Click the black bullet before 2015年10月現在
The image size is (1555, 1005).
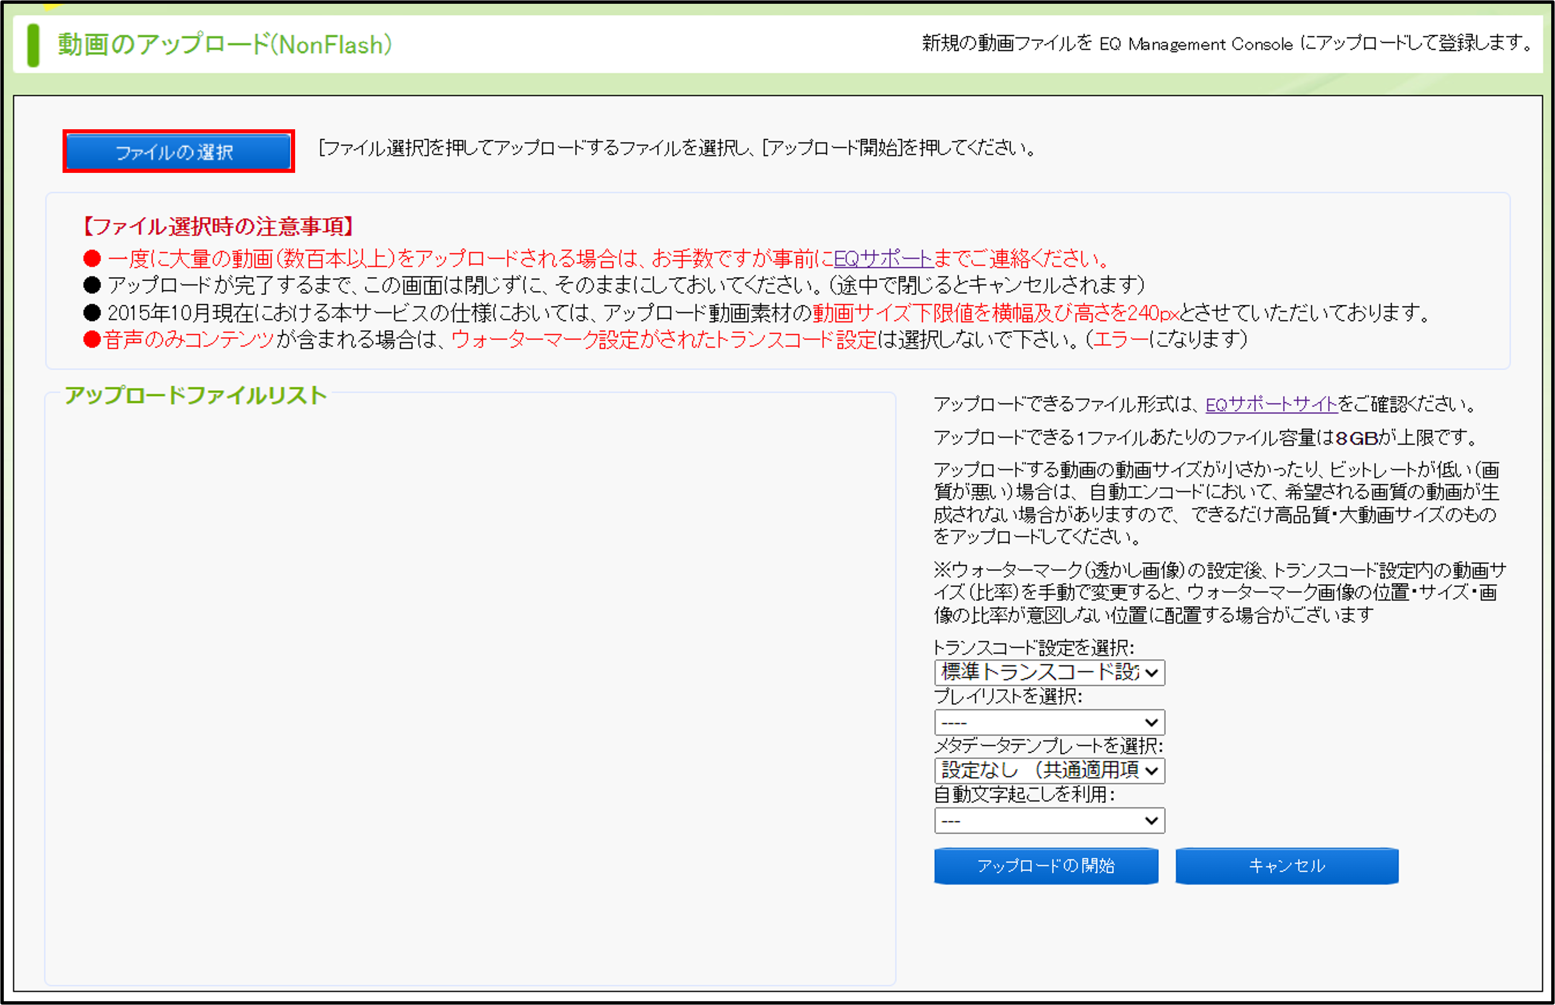[x=92, y=313]
